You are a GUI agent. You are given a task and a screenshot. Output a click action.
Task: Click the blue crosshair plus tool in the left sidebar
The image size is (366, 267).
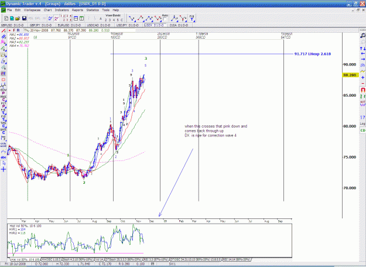[4, 169]
